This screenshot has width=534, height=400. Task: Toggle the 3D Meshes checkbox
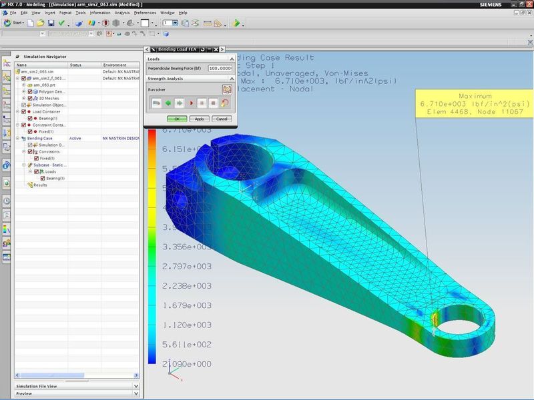click(x=29, y=98)
